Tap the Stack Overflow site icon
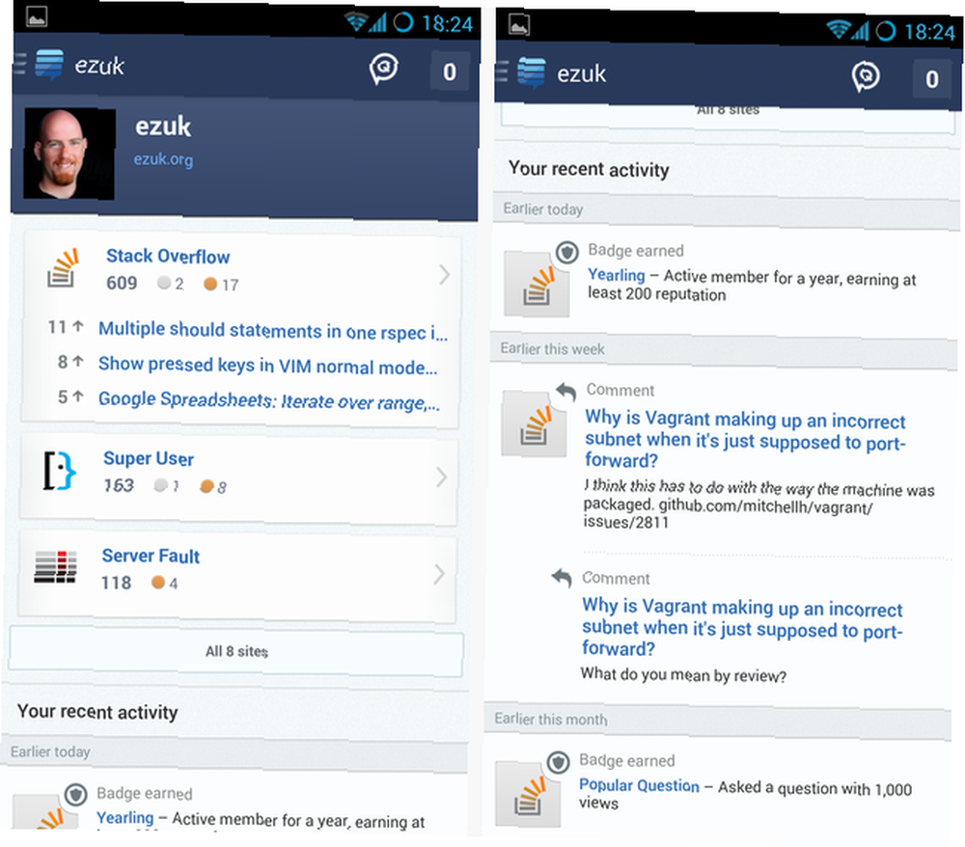 click(63, 268)
